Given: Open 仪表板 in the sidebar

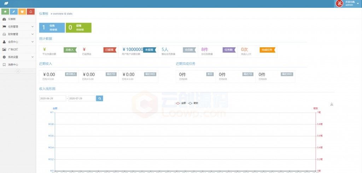Looking at the screenshot, I should [18, 19].
